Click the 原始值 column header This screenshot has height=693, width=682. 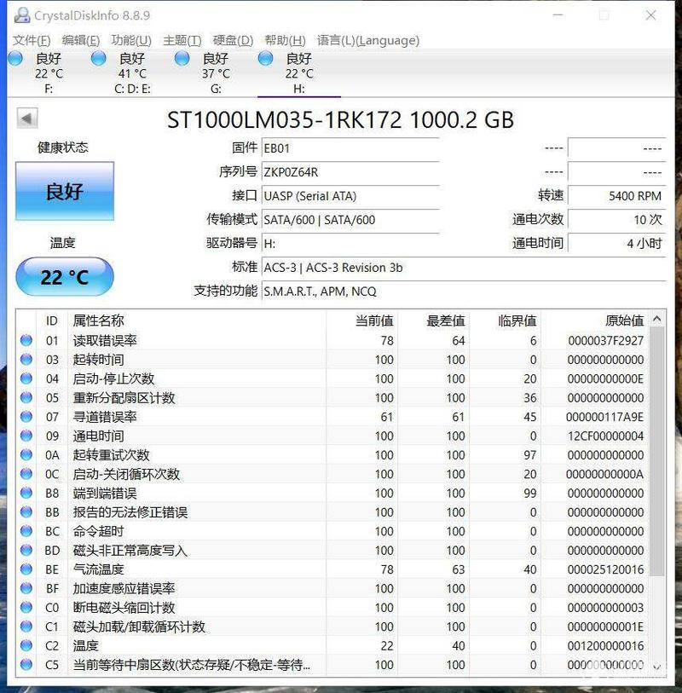594,321
